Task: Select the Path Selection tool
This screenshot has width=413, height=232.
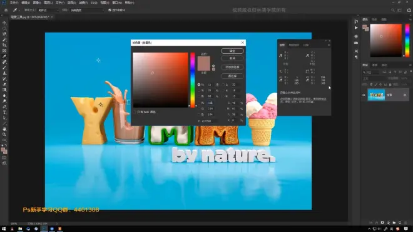Action: (4, 118)
